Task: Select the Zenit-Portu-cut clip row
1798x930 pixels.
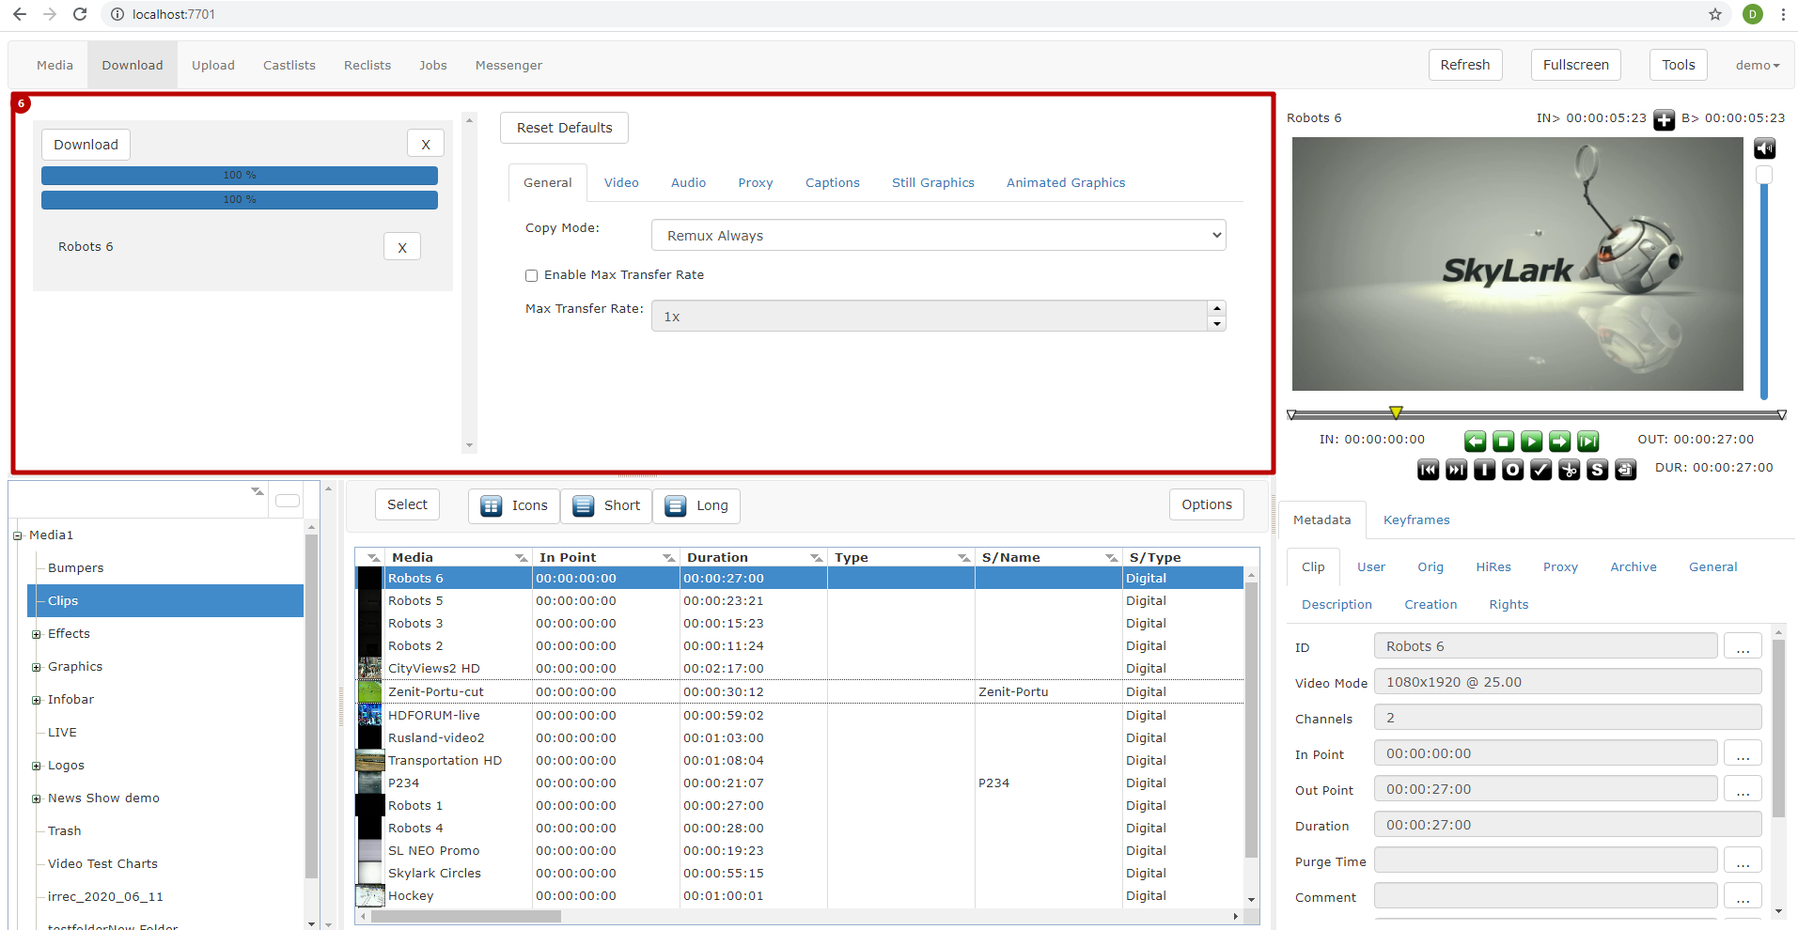Action: tap(800, 692)
